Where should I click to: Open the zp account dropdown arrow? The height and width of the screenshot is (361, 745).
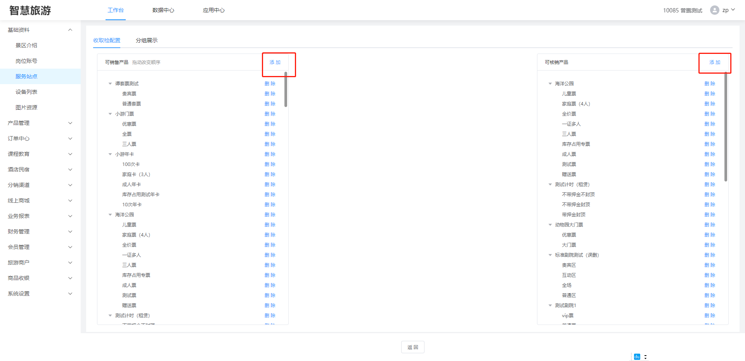(733, 10)
